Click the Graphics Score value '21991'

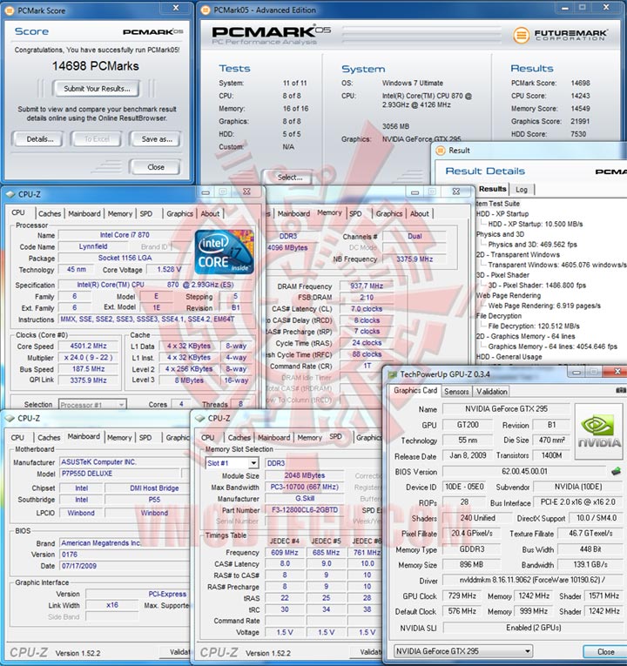point(580,121)
